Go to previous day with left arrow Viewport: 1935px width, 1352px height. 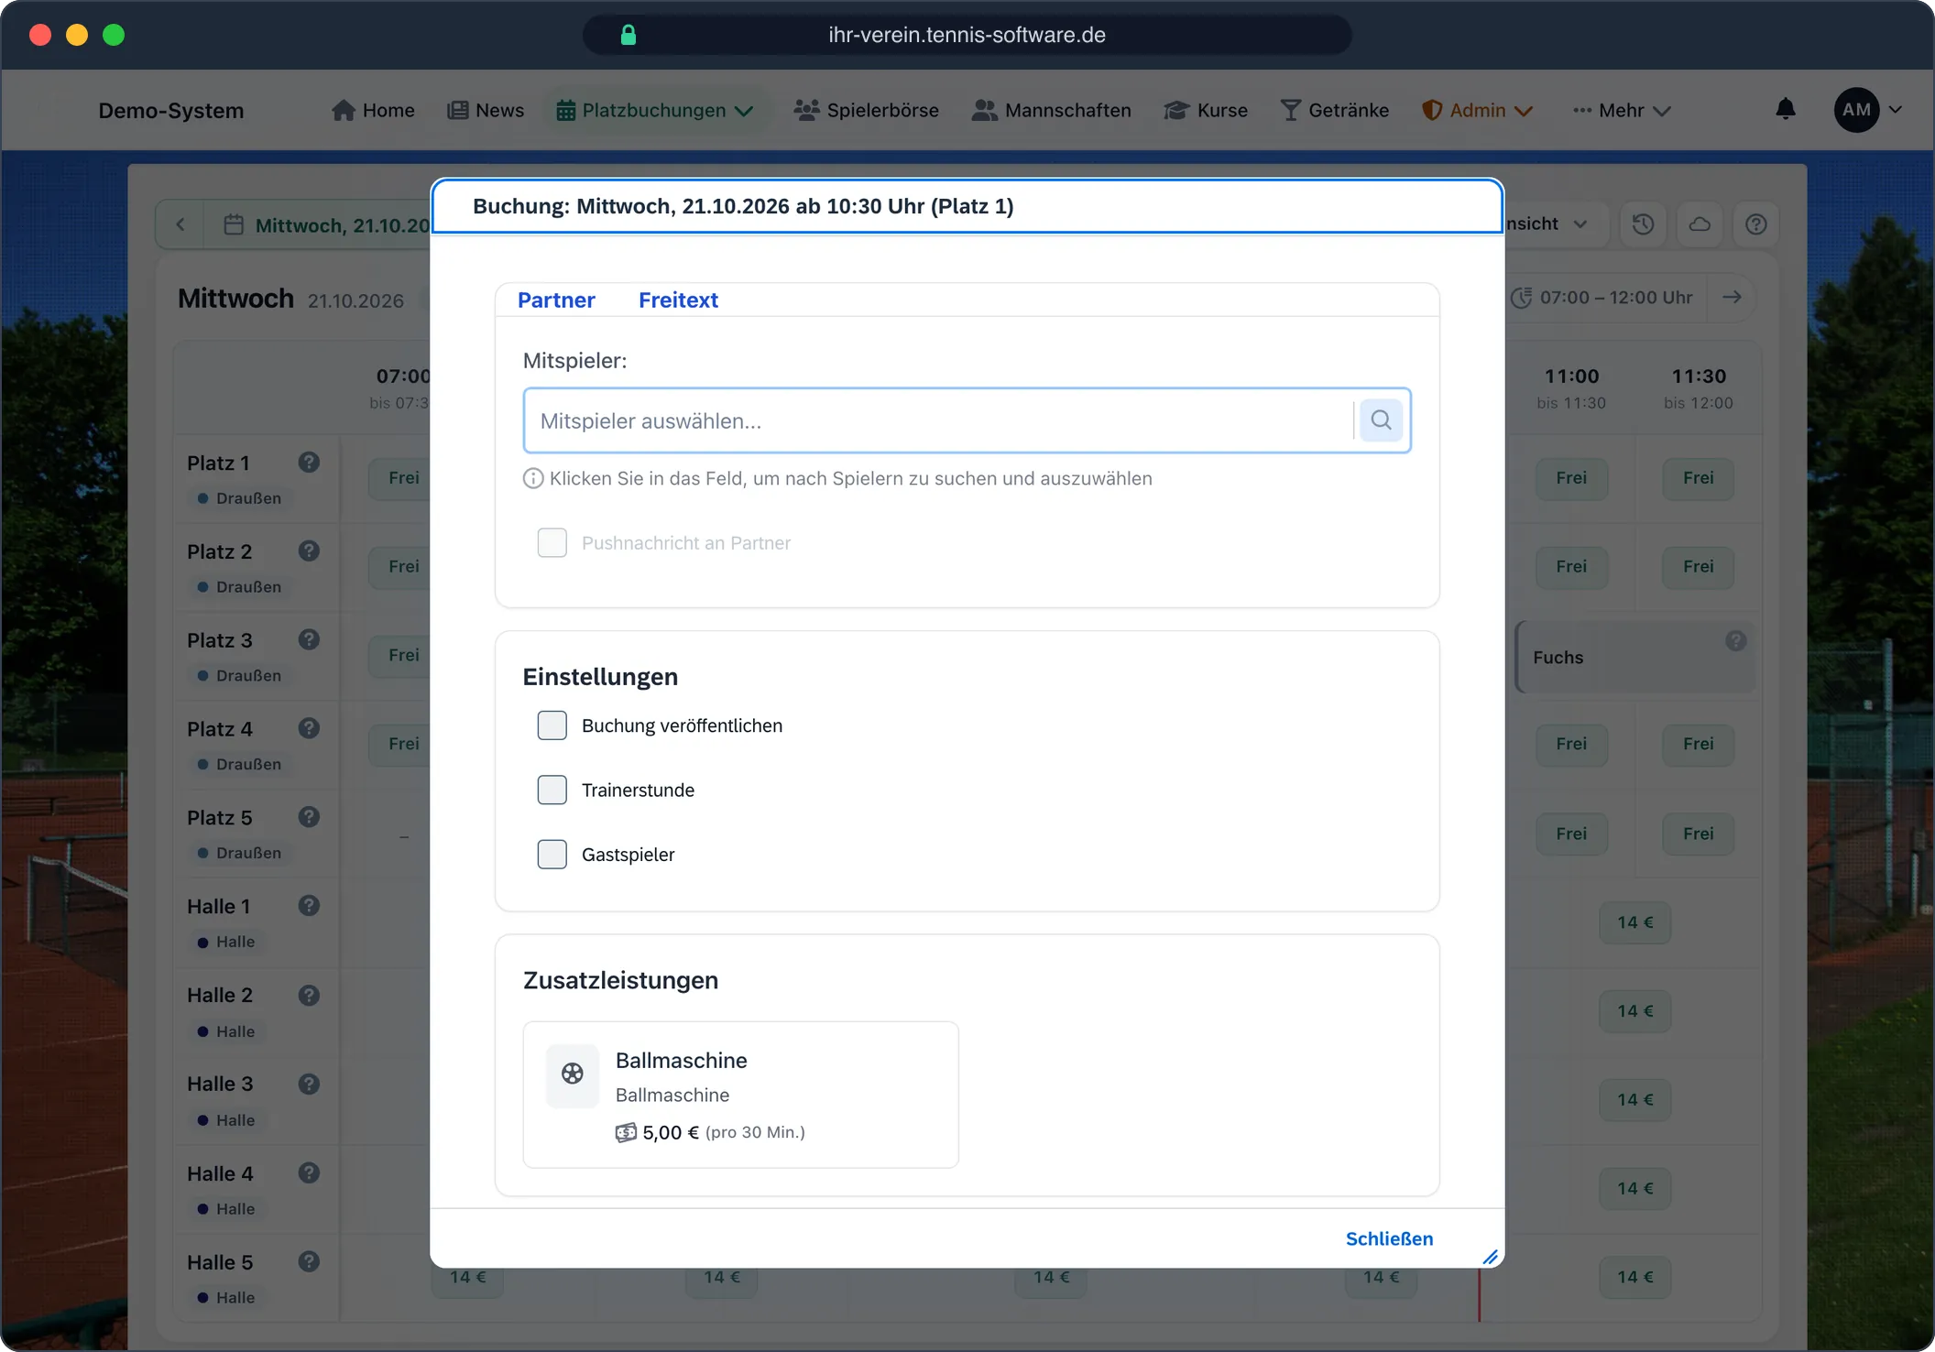pyautogui.click(x=180, y=224)
